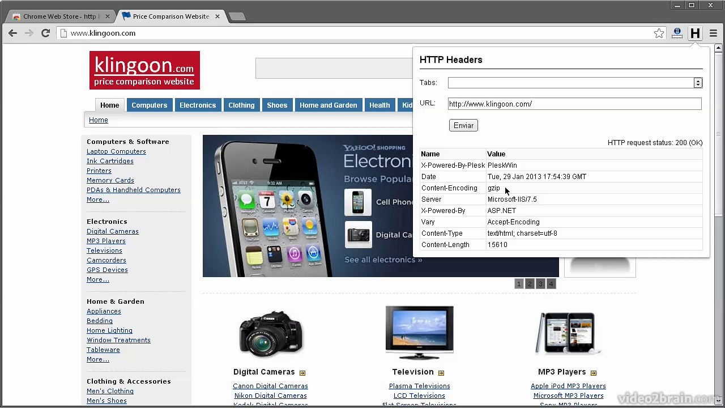Open the Camcorders link
This screenshot has width=725, height=408.
click(x=106, y=260)
